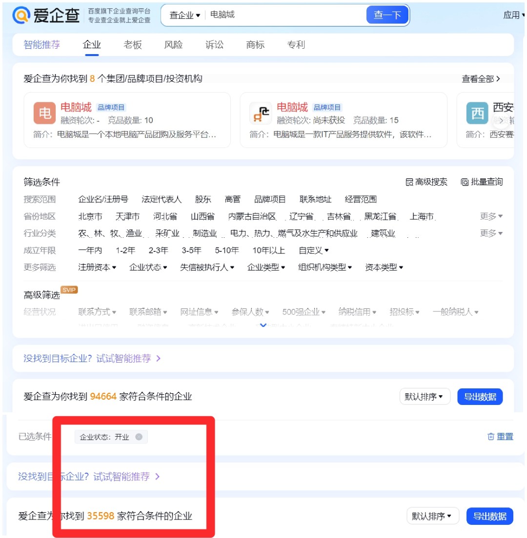527x538 pixels.
Task: Open the 一般纳税人 advanced filter
Action: pyautogui.click(x=456, y=312)
